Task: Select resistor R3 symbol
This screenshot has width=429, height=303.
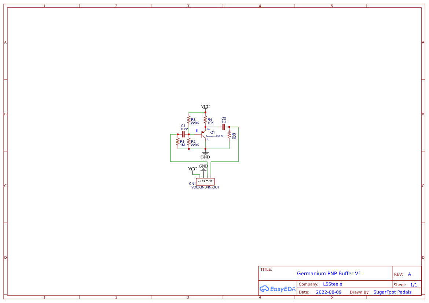Action: 189,120
